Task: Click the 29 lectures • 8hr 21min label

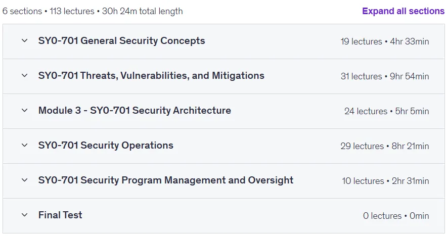Action: [385, 146]
